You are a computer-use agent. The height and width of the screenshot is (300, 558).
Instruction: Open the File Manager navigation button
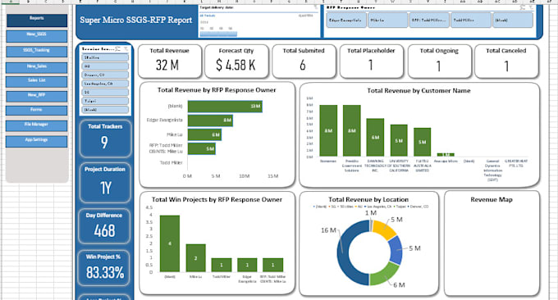[x=36, y=126]
